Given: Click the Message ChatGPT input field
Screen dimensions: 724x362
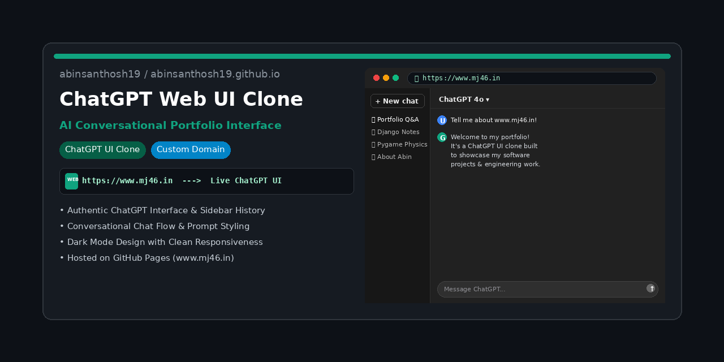Looking at the screenshot, I should pyautogui.click(x=548, y=289).
